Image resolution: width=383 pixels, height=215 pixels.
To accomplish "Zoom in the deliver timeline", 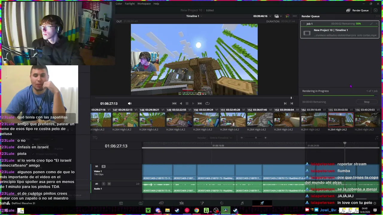I will [x=265, y=138].
